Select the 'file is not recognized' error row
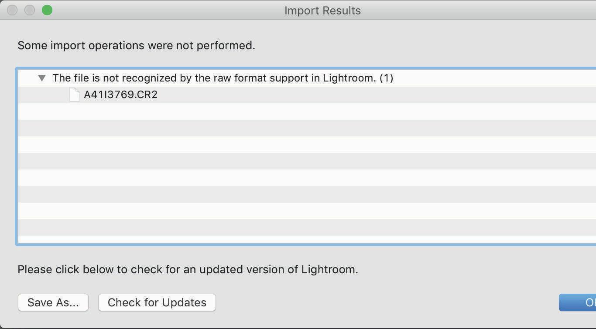This screenshot has height=329, width=596. coord(214,78)
